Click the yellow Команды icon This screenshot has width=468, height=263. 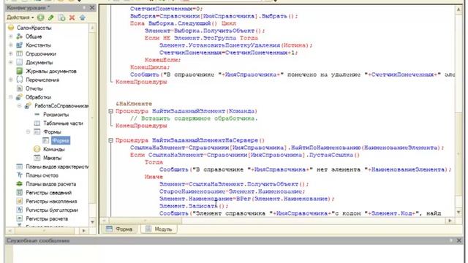click(37, 149)
